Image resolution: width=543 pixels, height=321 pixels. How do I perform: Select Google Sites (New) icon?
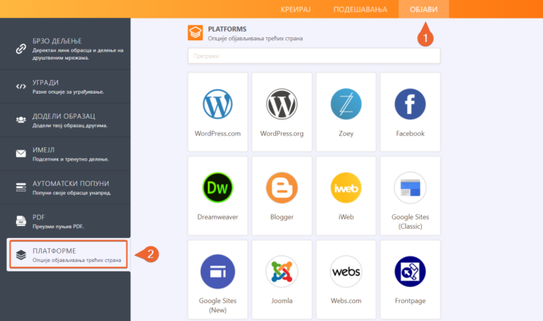(217, 271)
